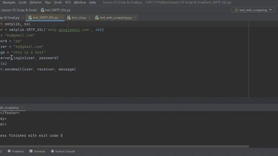Open the Run menu
The height and width of the screenshot is (156, 278).
click(48, 2)
